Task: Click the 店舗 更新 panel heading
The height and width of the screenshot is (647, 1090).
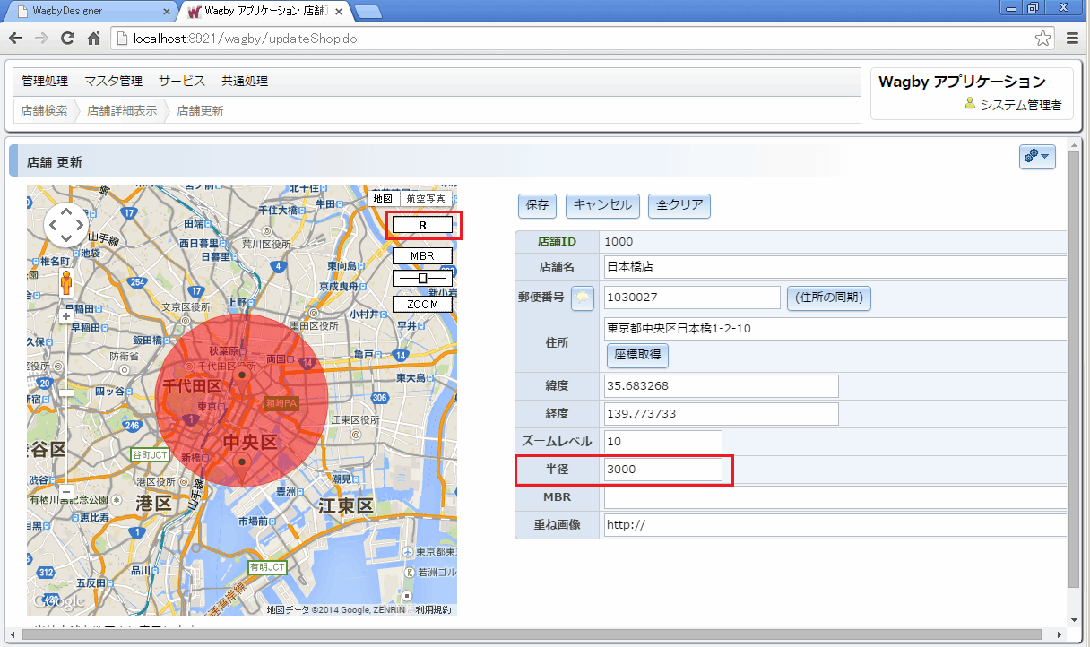Action: click(55, 162)
